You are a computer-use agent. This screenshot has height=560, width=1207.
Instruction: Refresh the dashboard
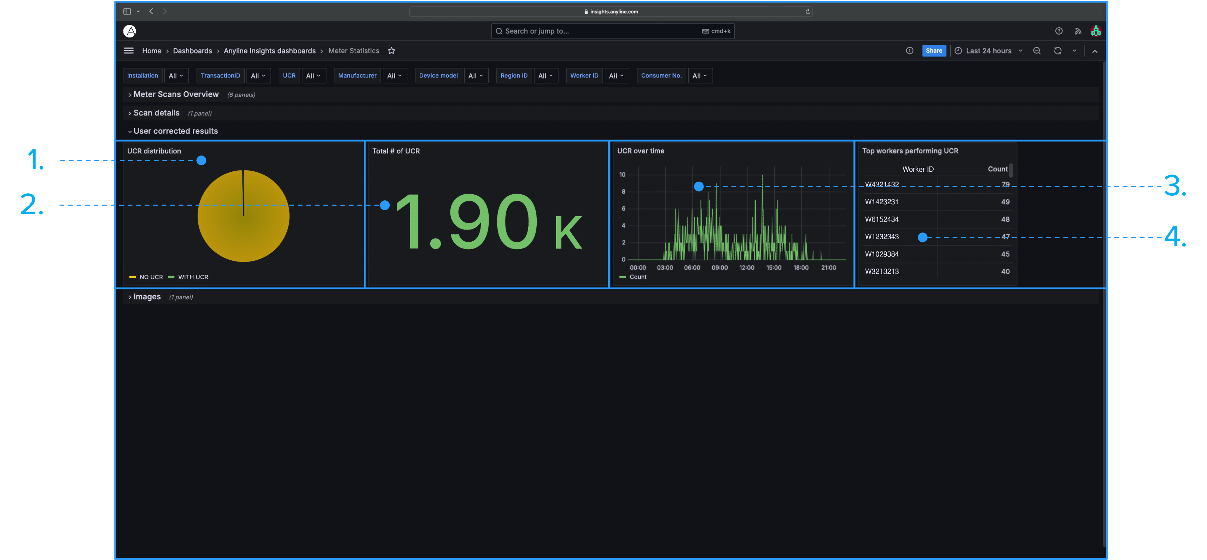click(x=1057, y=51)
